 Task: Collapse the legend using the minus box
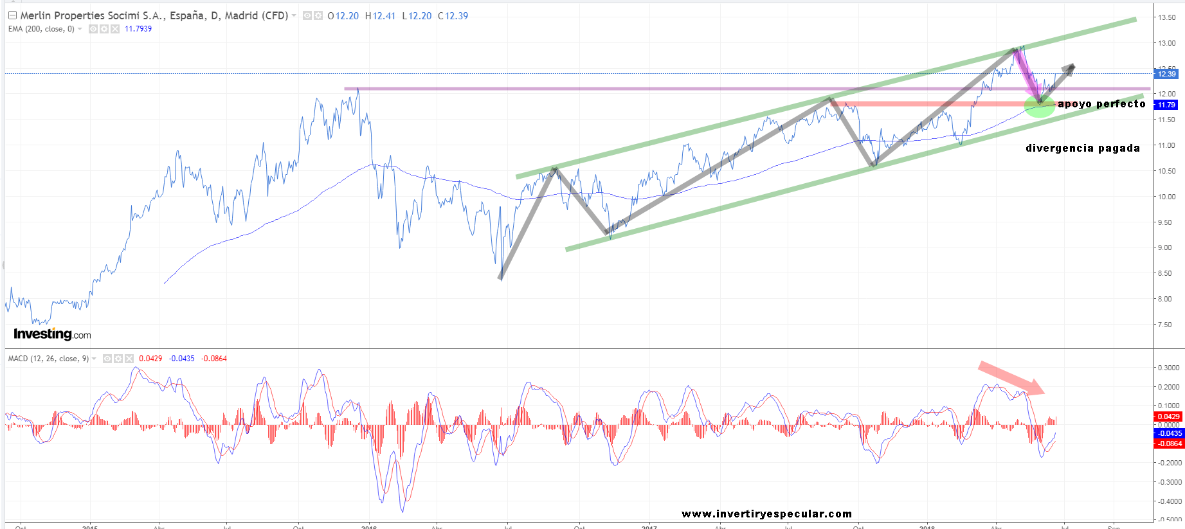pyautogui.click(x=12, y=15)
